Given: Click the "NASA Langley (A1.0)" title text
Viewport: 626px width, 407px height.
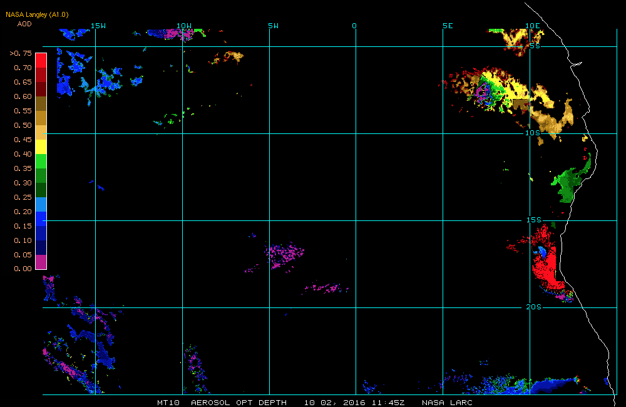Looking at the screenshot, I should pos(37,15).
